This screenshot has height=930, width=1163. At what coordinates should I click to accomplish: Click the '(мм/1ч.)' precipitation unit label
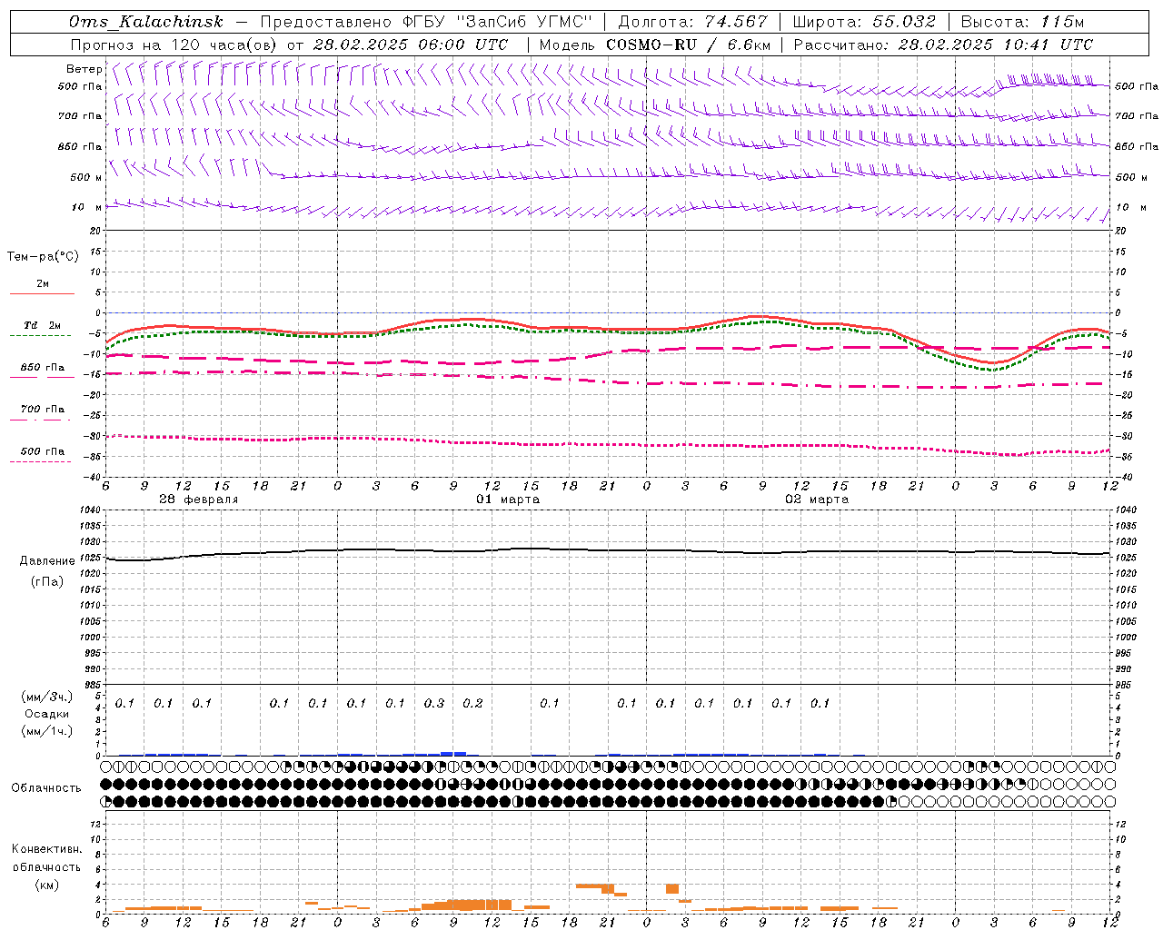(x=47, y=731)
